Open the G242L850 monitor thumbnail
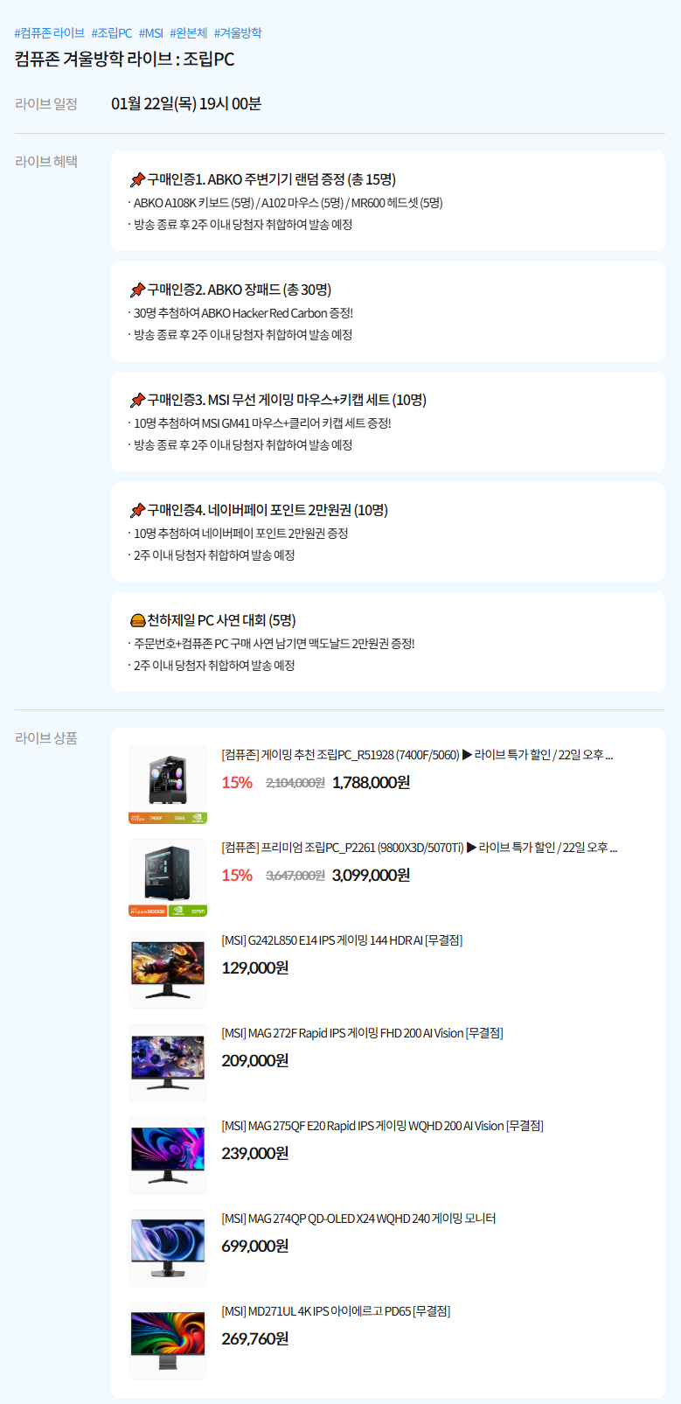This screenshot has height=1404, width=681. click(168, 970)
